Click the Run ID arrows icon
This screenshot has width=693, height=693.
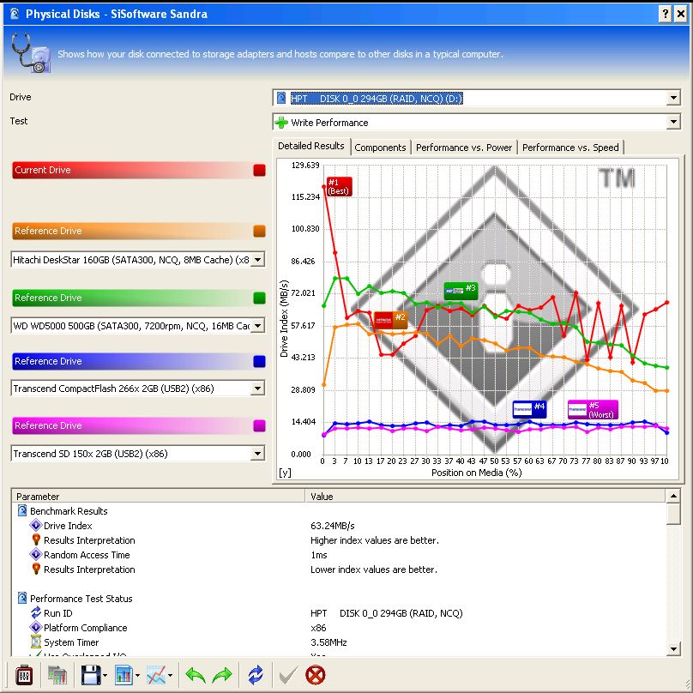pos(36,613)
